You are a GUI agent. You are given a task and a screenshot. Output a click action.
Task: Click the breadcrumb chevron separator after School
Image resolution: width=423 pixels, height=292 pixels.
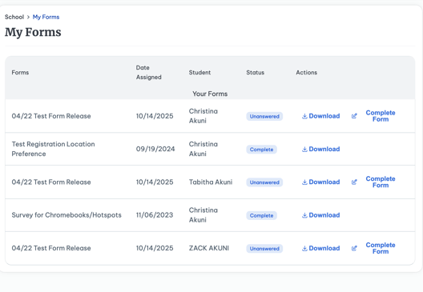28,17
